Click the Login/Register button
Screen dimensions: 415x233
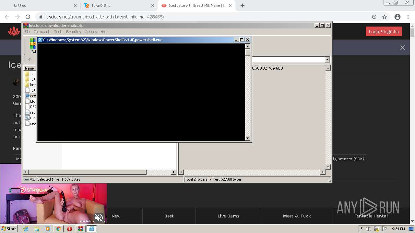coord(384,31)
